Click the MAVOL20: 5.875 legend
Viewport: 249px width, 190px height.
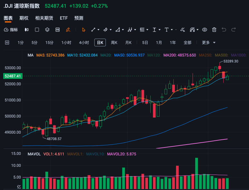122,154
